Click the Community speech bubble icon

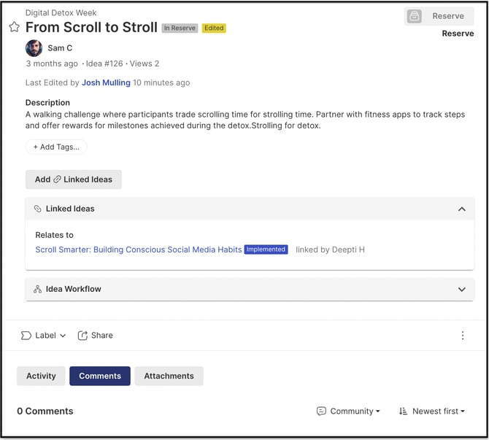coord(321,411)
